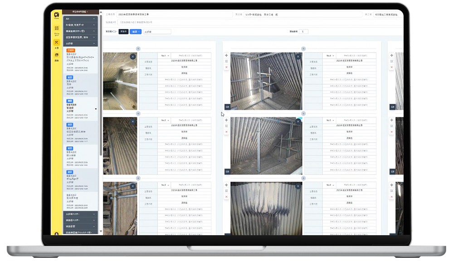Screen dimensions: 458x266
Task: Open the blue status dropdown in album menu
Action: 135,32
